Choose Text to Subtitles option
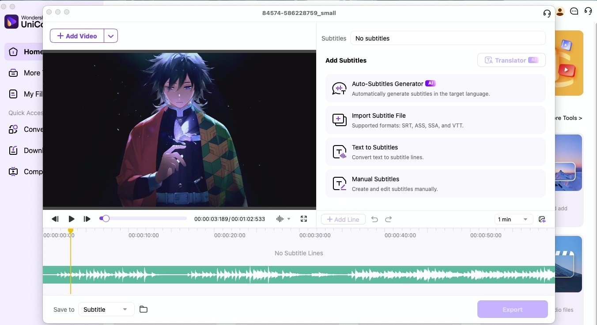The height and width of the screenshot is (325, 597). pos(435,152)
